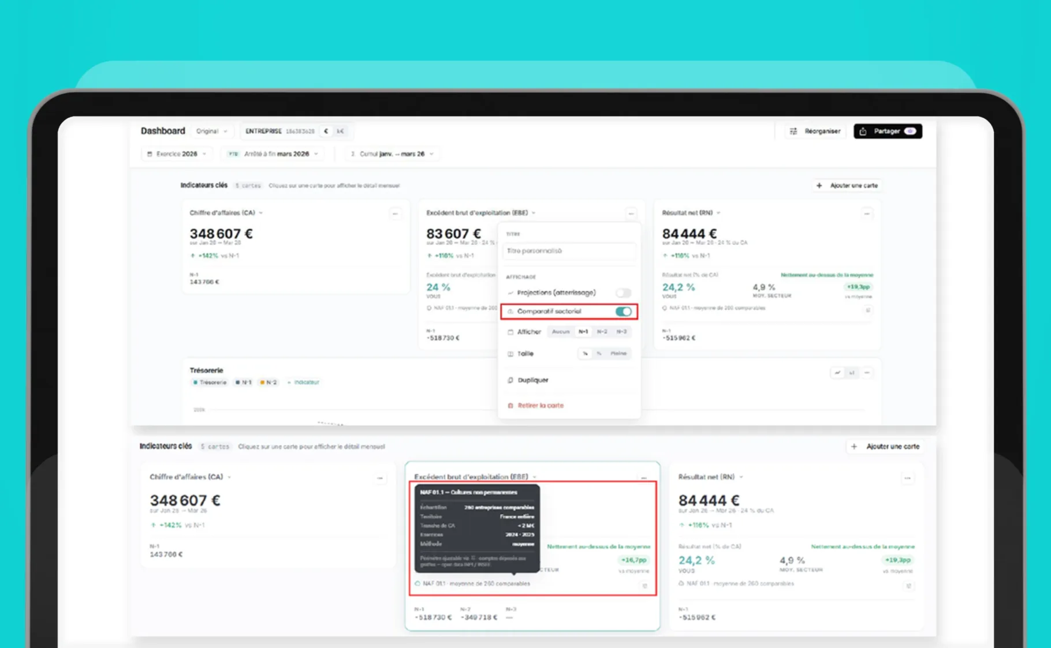Open the Exercice 2026 dropdown
Image resolution: width=1051 pixels, height=648 pixels.
(177, 154)
